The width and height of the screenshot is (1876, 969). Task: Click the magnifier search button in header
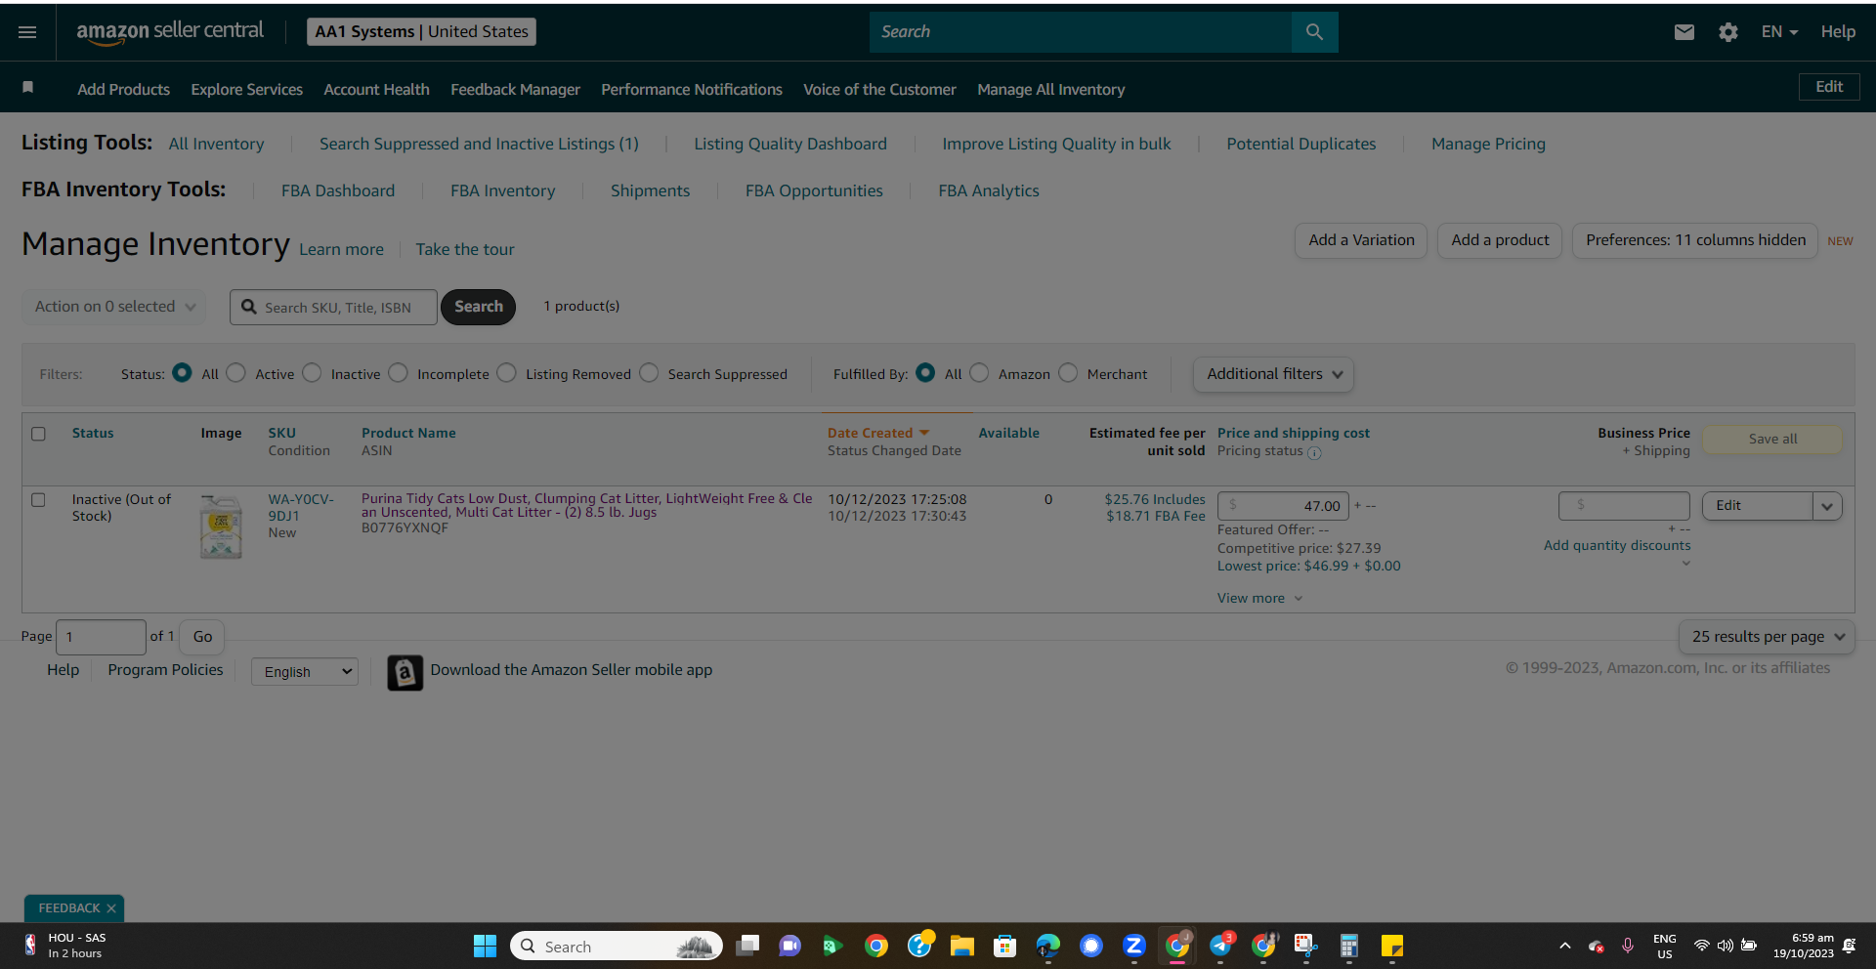[x=1314, y=32]
